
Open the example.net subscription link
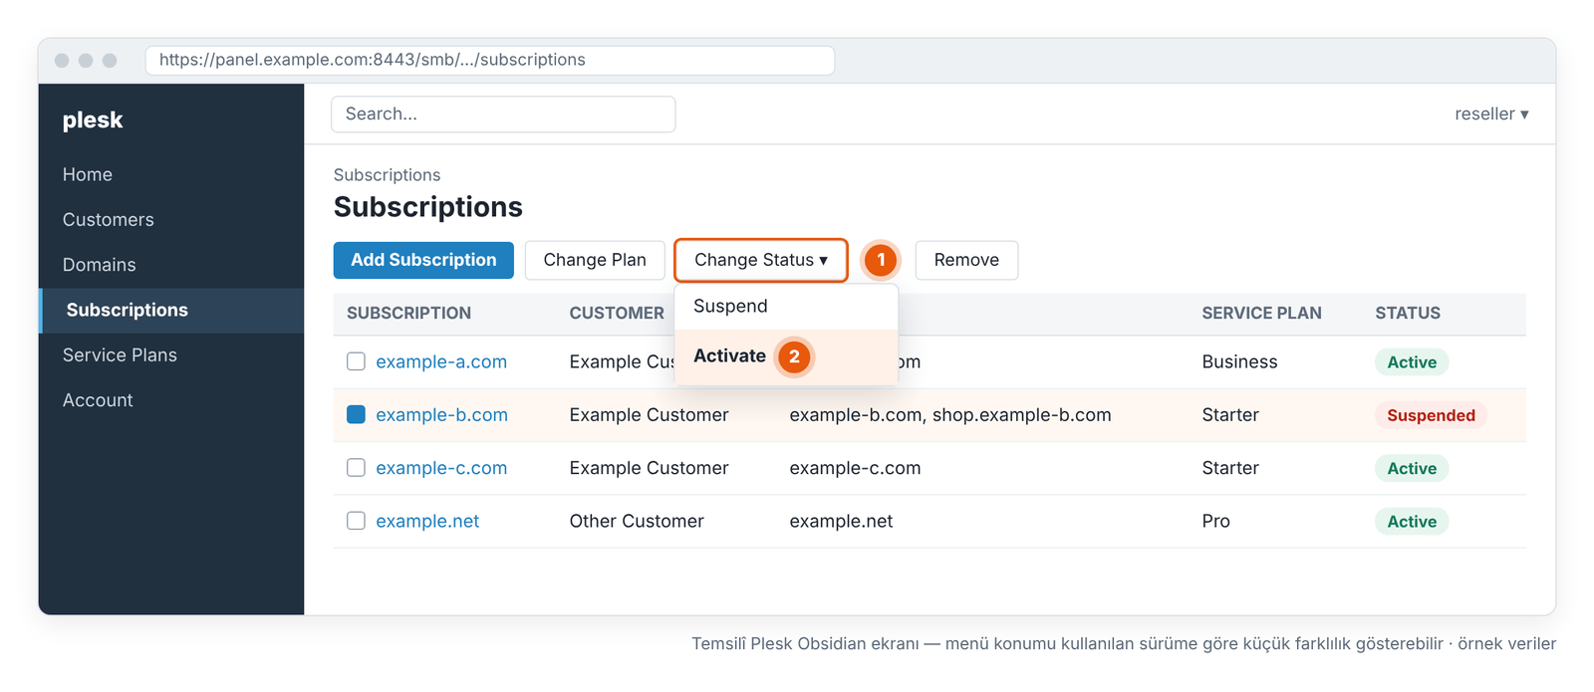427,521
